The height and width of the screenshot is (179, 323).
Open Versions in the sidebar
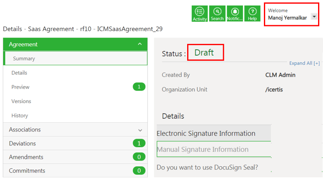[21, 101]
